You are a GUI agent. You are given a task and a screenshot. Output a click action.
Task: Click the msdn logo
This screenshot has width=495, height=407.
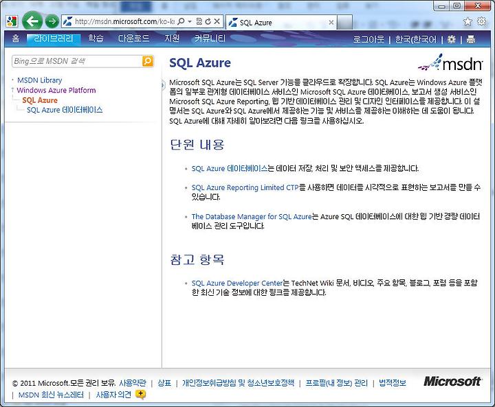coord(450,62)
